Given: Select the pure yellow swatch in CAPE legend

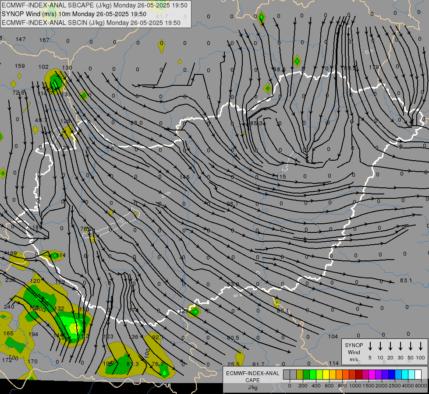Looking at the screenshot, I should 326,374.
